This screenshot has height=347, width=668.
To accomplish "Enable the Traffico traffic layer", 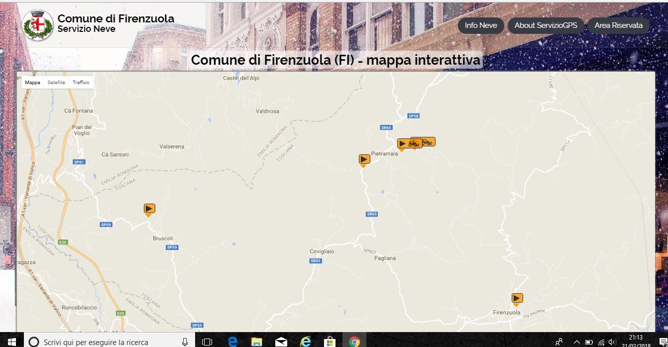I will pos(81,82).
